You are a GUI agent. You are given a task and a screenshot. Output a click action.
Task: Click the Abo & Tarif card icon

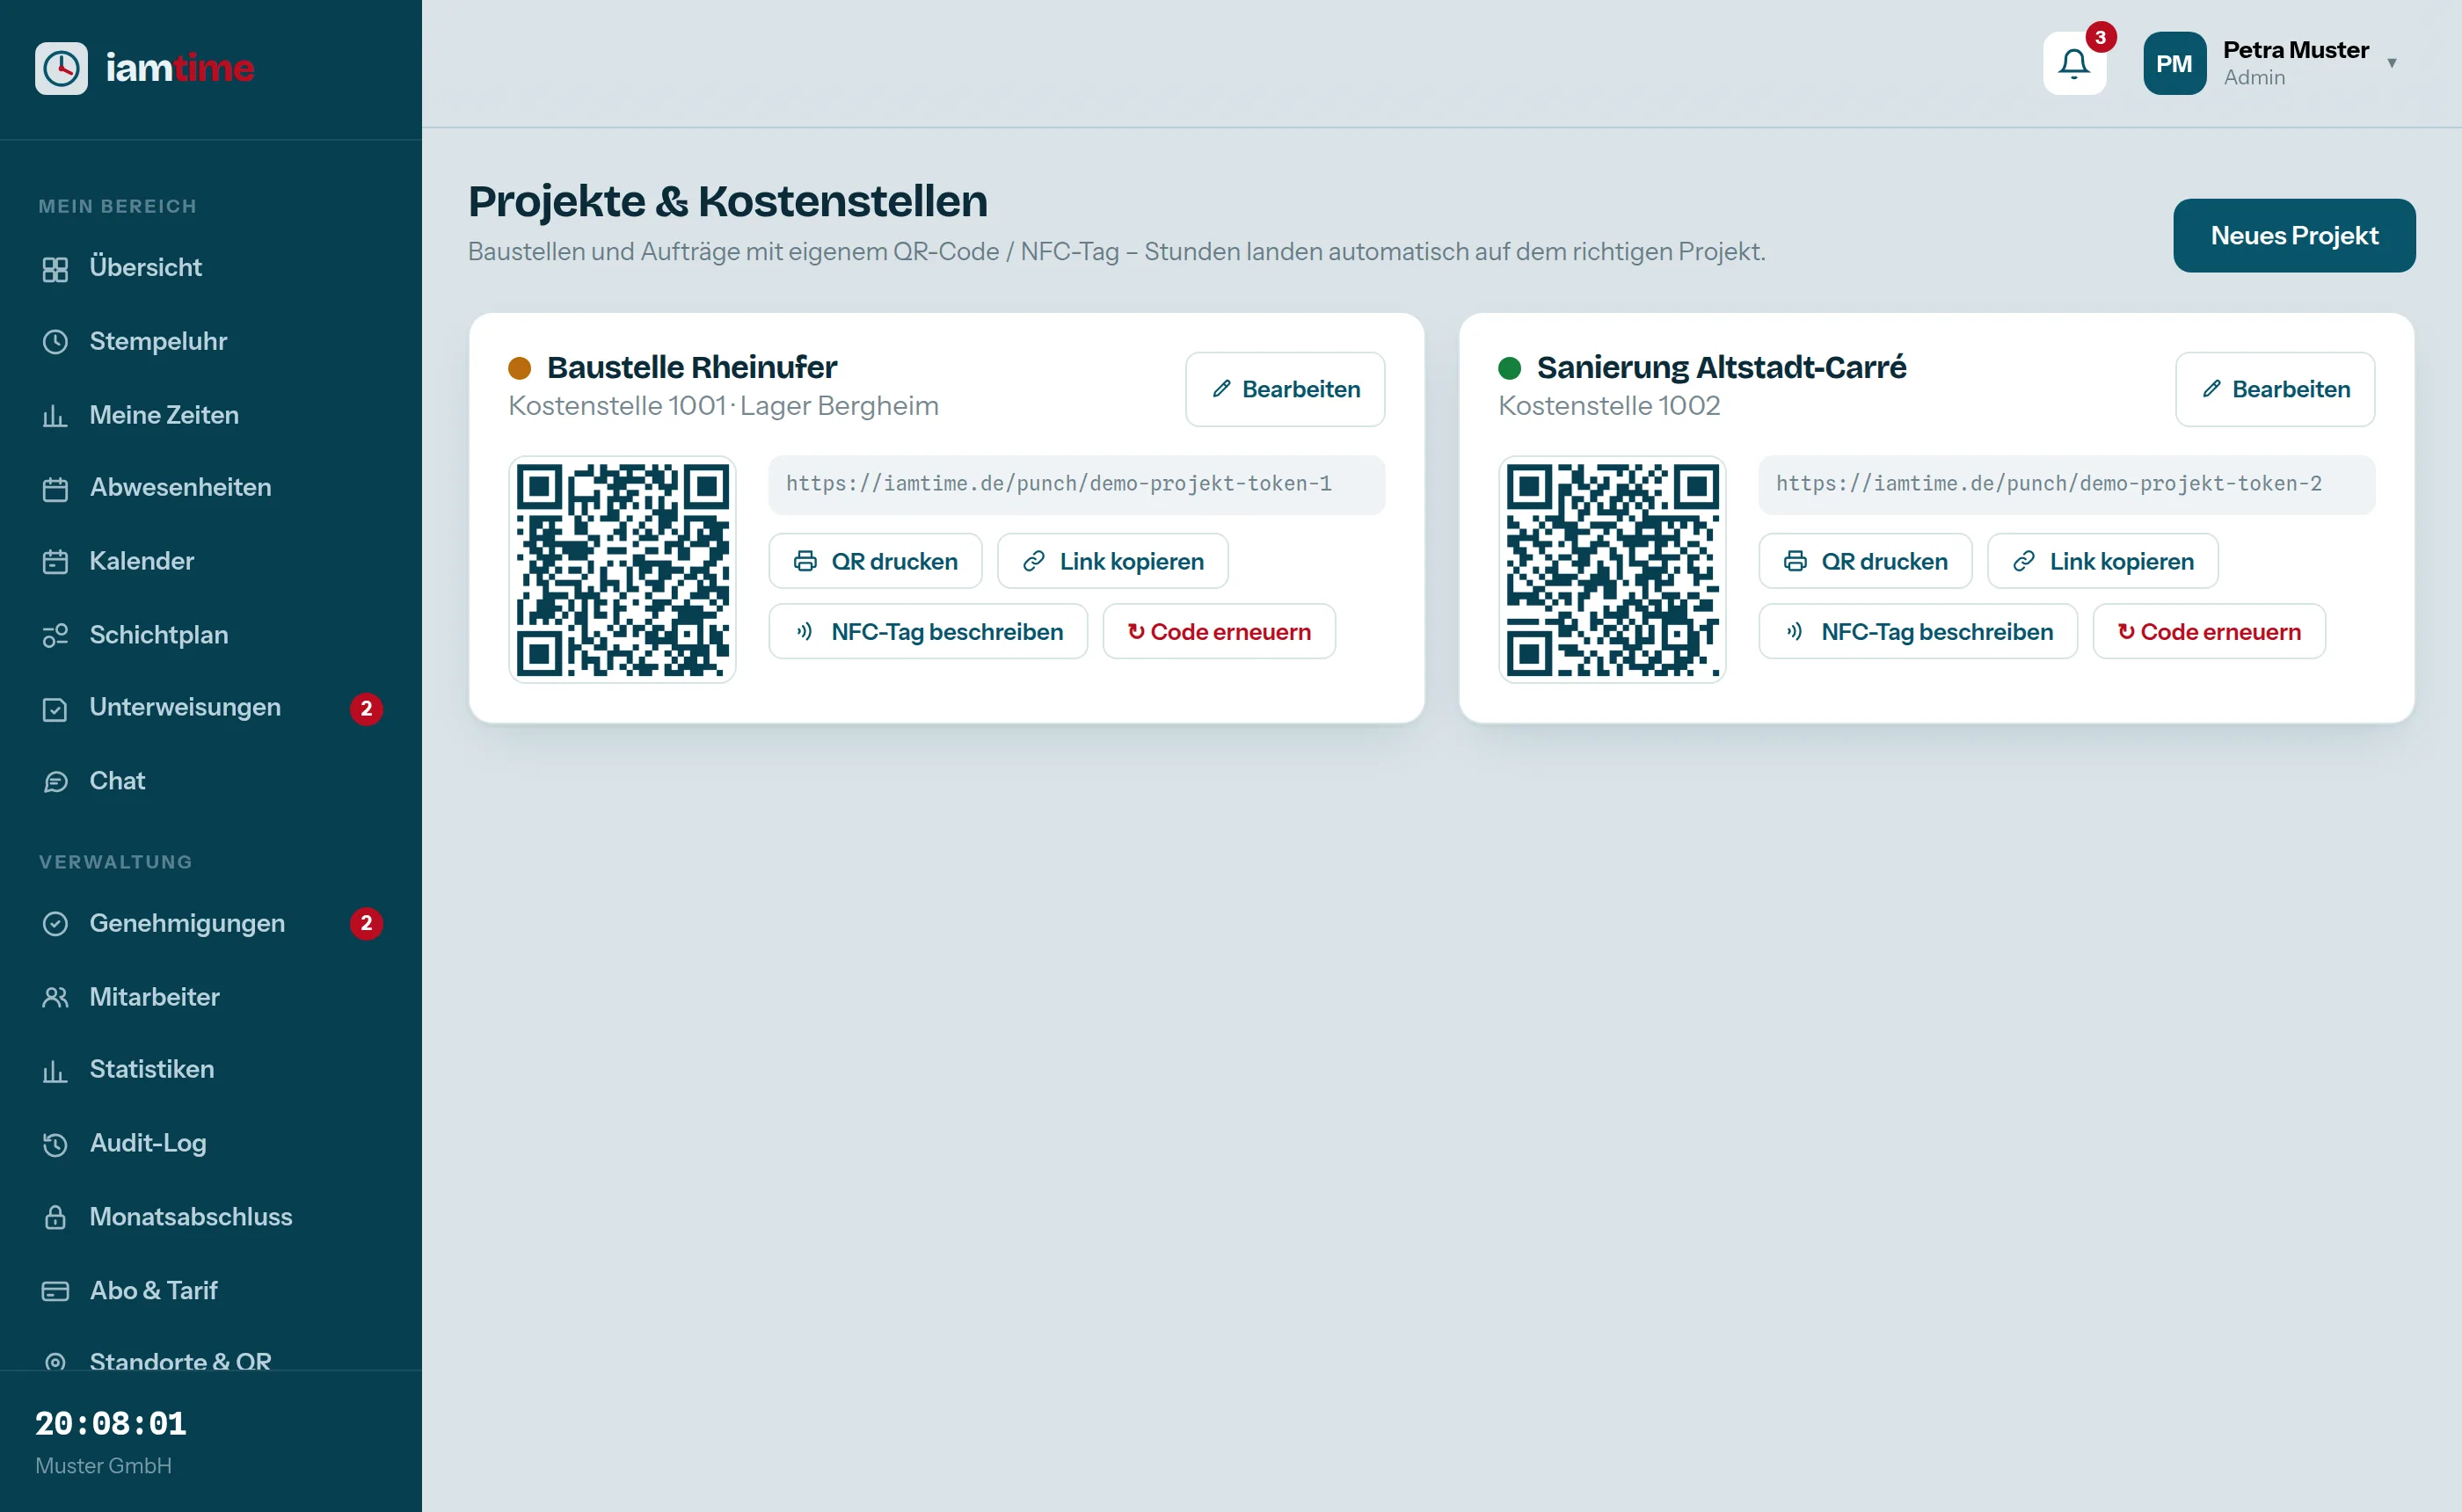point(55,1291)
